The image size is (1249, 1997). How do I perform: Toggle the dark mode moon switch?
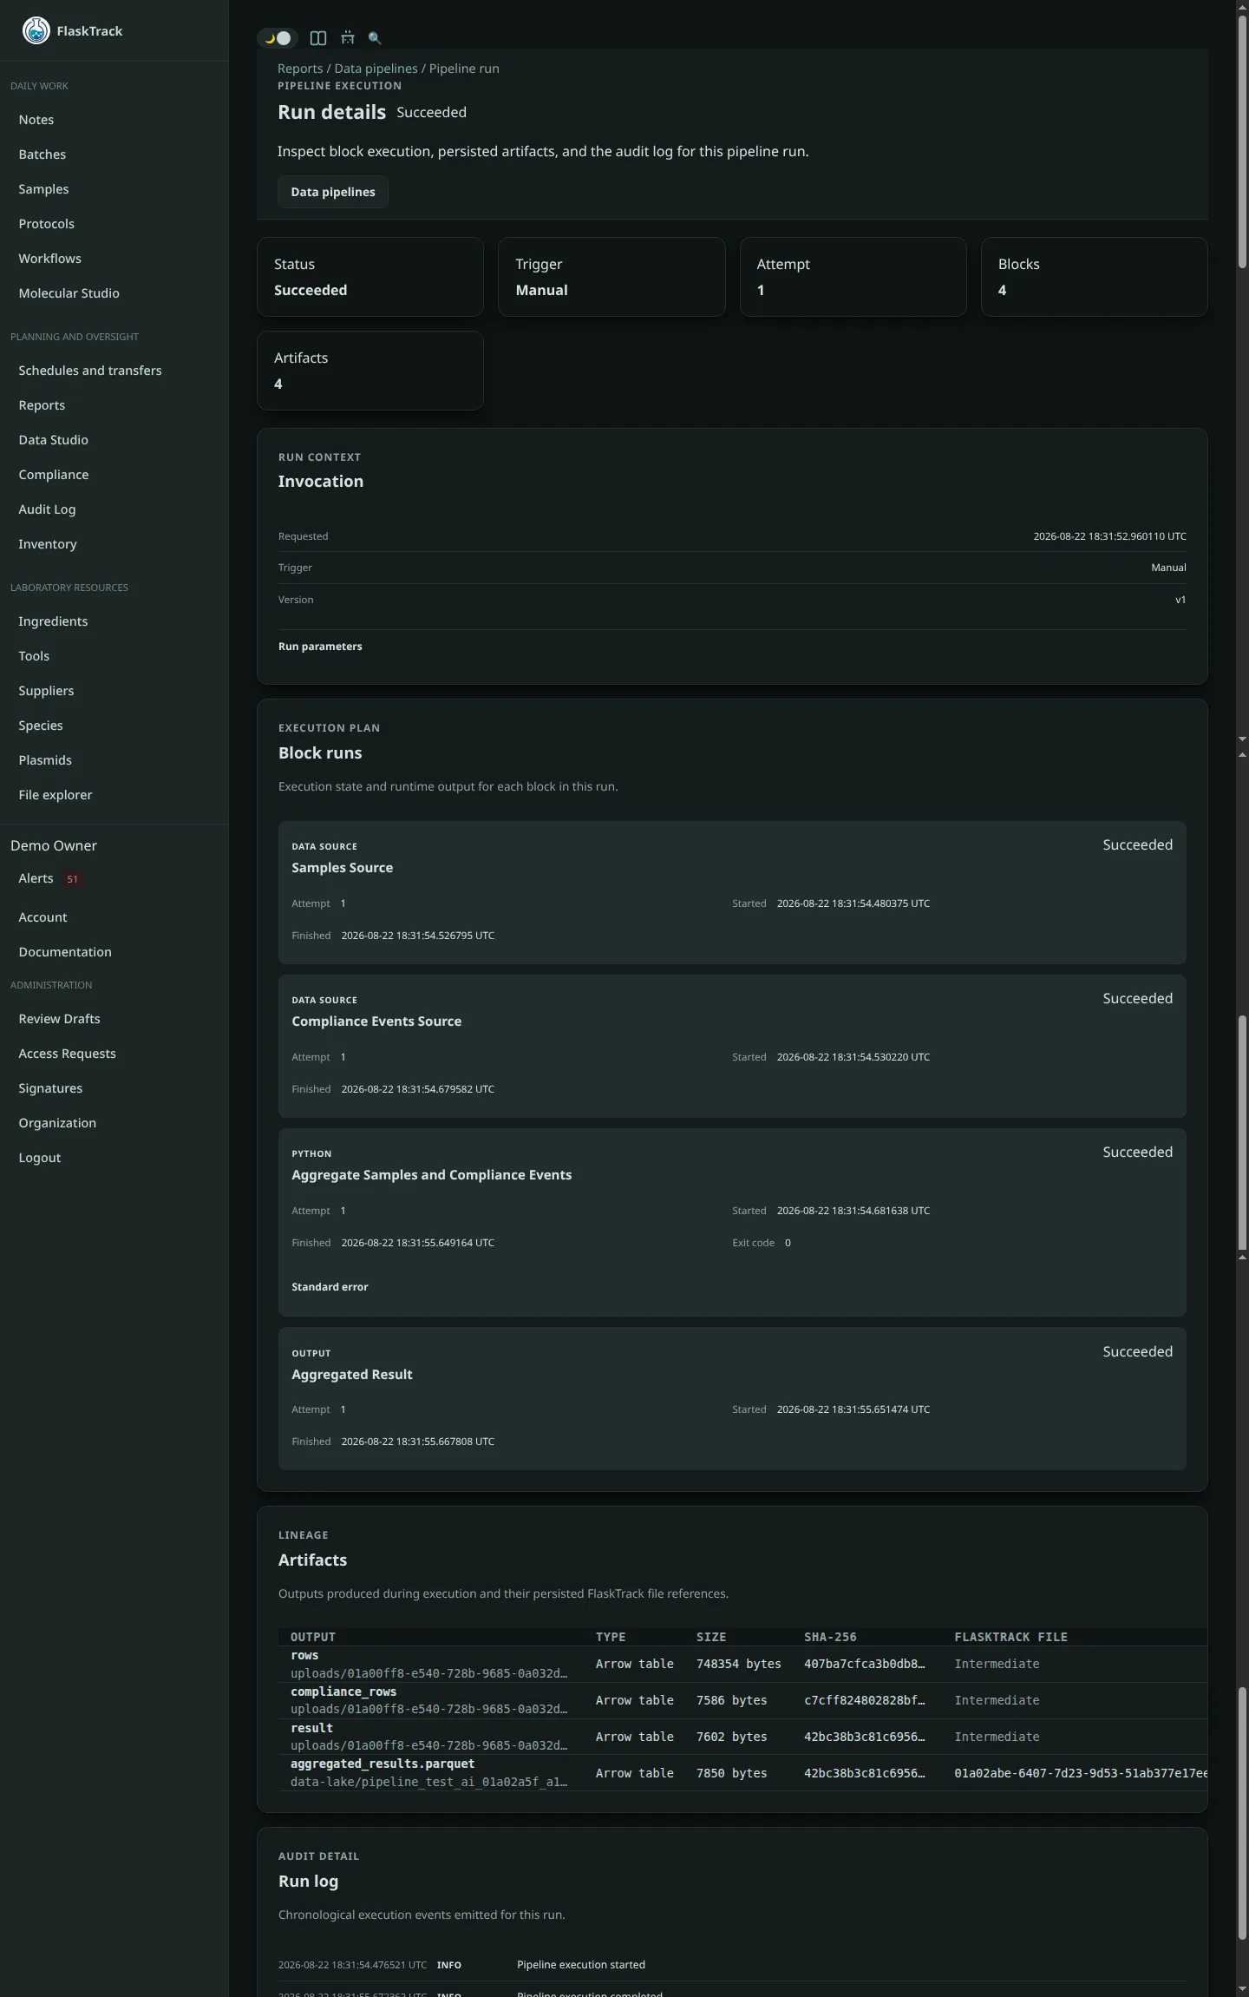278,38
